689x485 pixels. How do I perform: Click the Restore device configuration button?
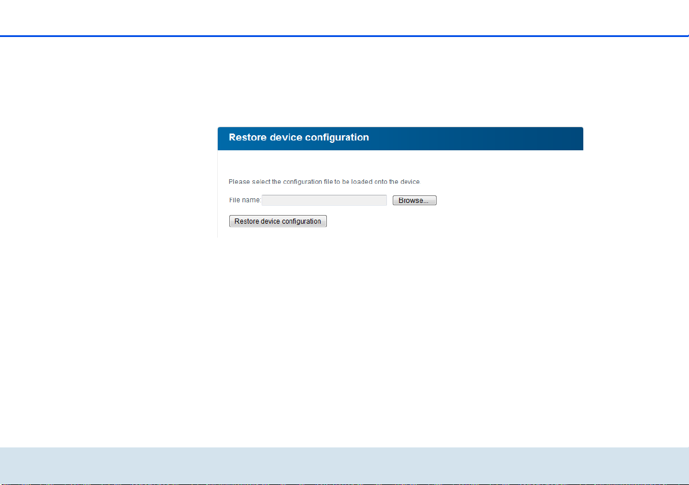[278, 221]
